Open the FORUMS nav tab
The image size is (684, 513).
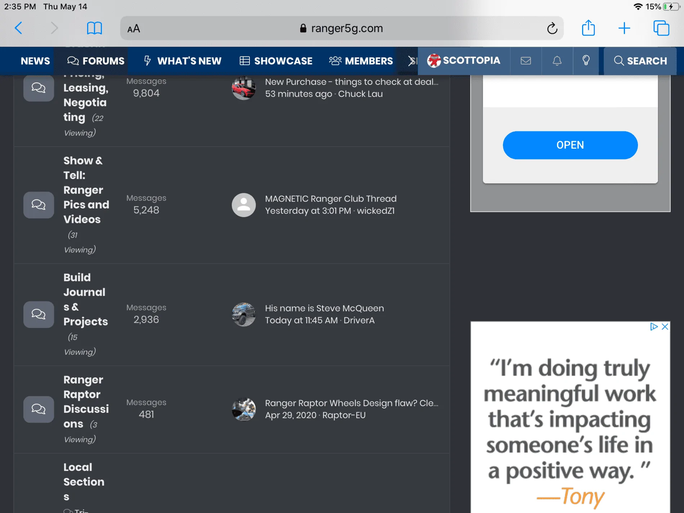[x=96, y=61]
